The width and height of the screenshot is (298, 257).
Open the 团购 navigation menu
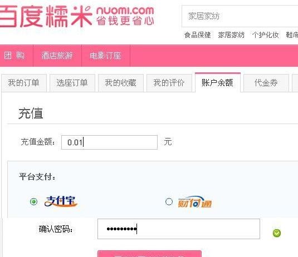coord(14,56)
